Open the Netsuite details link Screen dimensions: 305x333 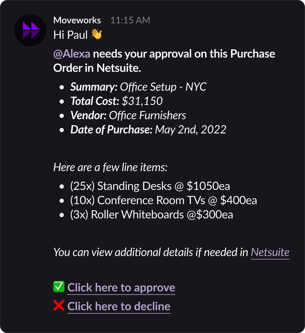270,252
